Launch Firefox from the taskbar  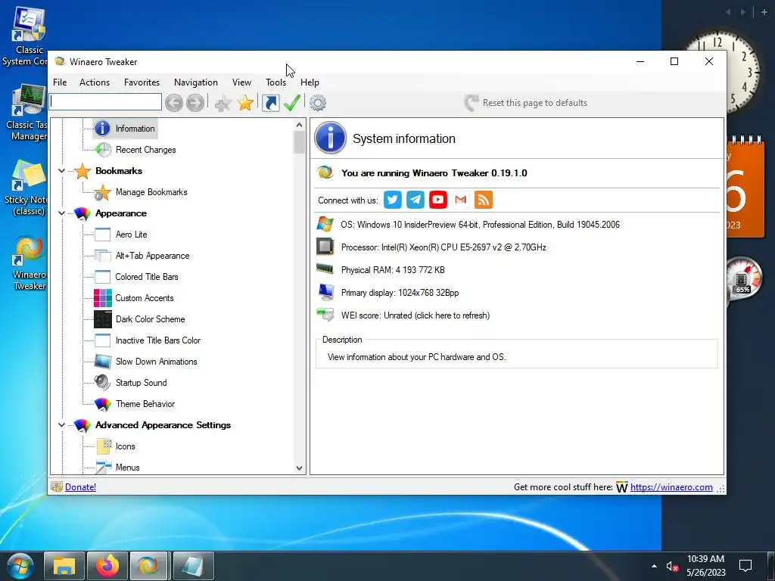[x=107, y=566]
